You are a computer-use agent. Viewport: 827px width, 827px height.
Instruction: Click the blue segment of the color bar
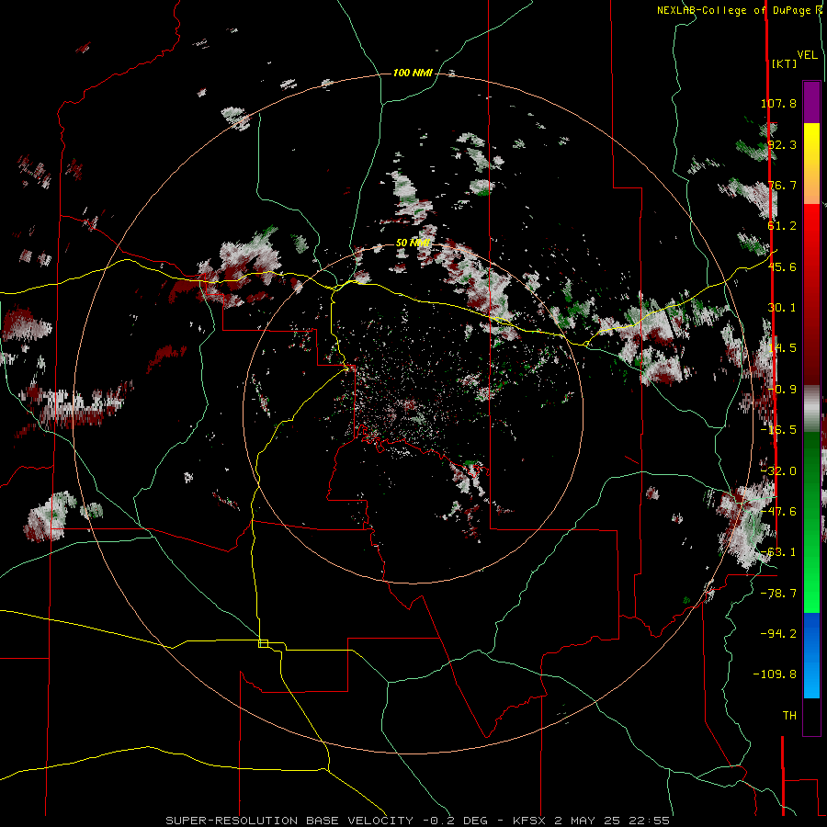coord(811,655)
